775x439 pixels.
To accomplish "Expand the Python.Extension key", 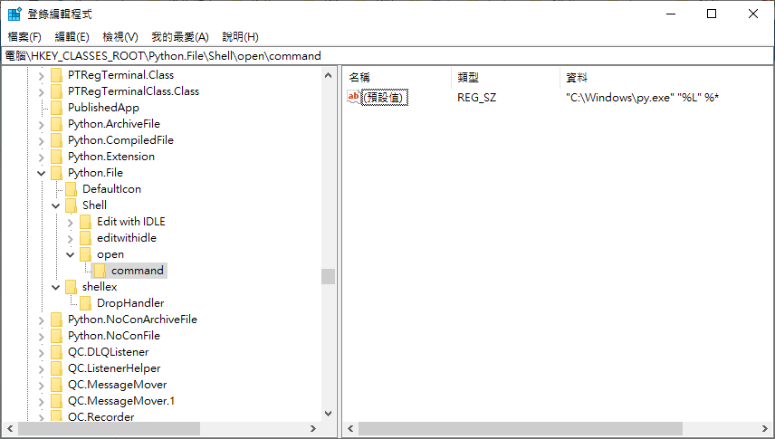I will (42, 157).
